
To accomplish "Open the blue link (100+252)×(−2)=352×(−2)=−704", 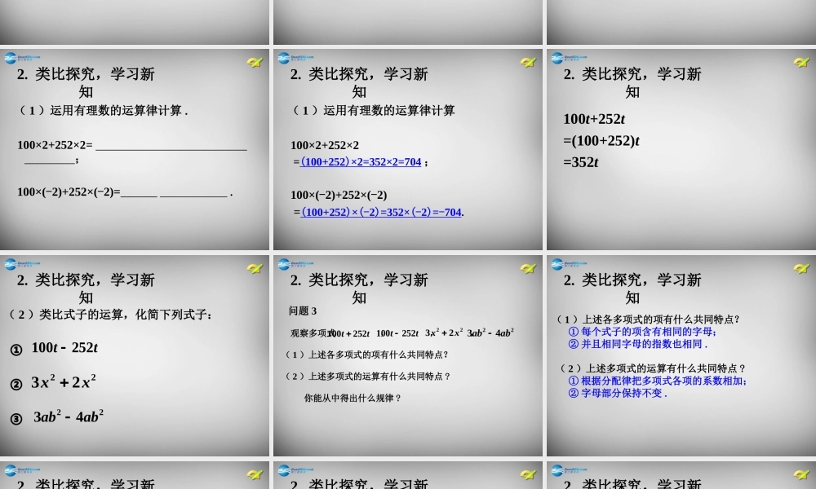I will [x=381, y=212].
